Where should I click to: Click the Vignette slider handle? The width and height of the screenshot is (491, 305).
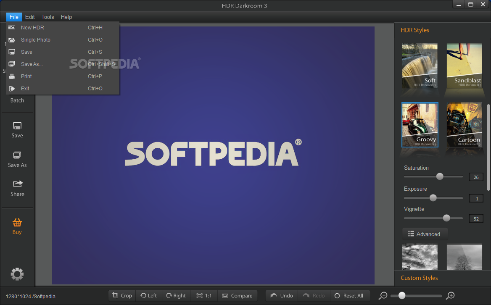(446, 218)
